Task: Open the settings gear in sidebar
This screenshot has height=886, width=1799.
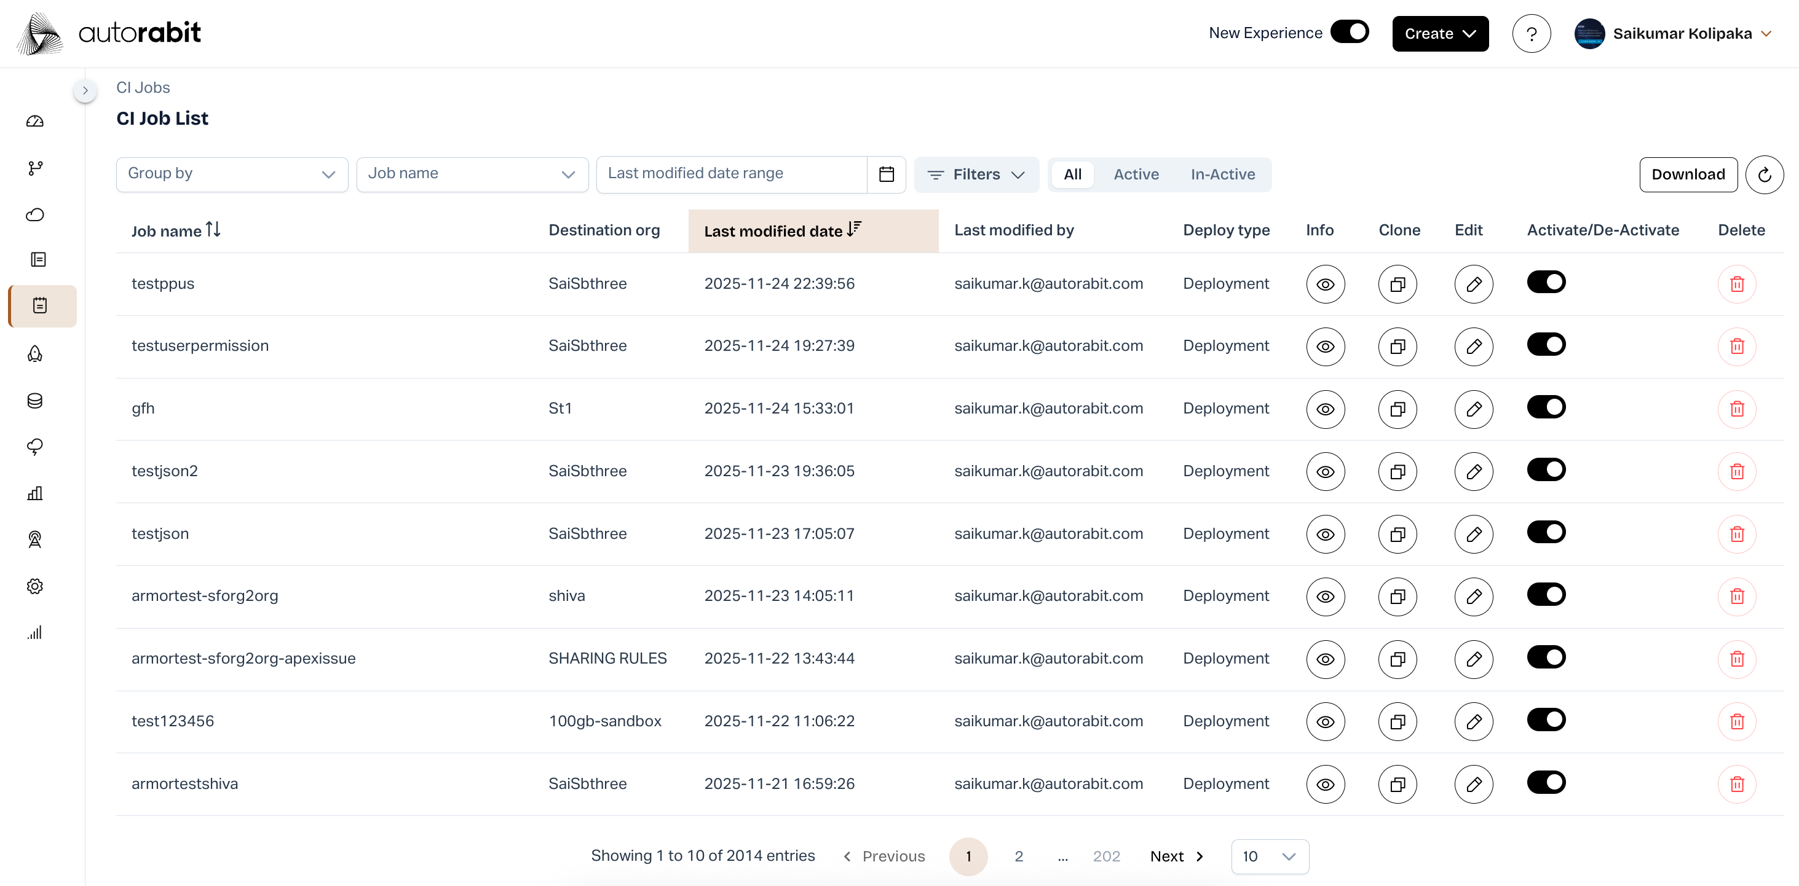Action: pos(35,586)
